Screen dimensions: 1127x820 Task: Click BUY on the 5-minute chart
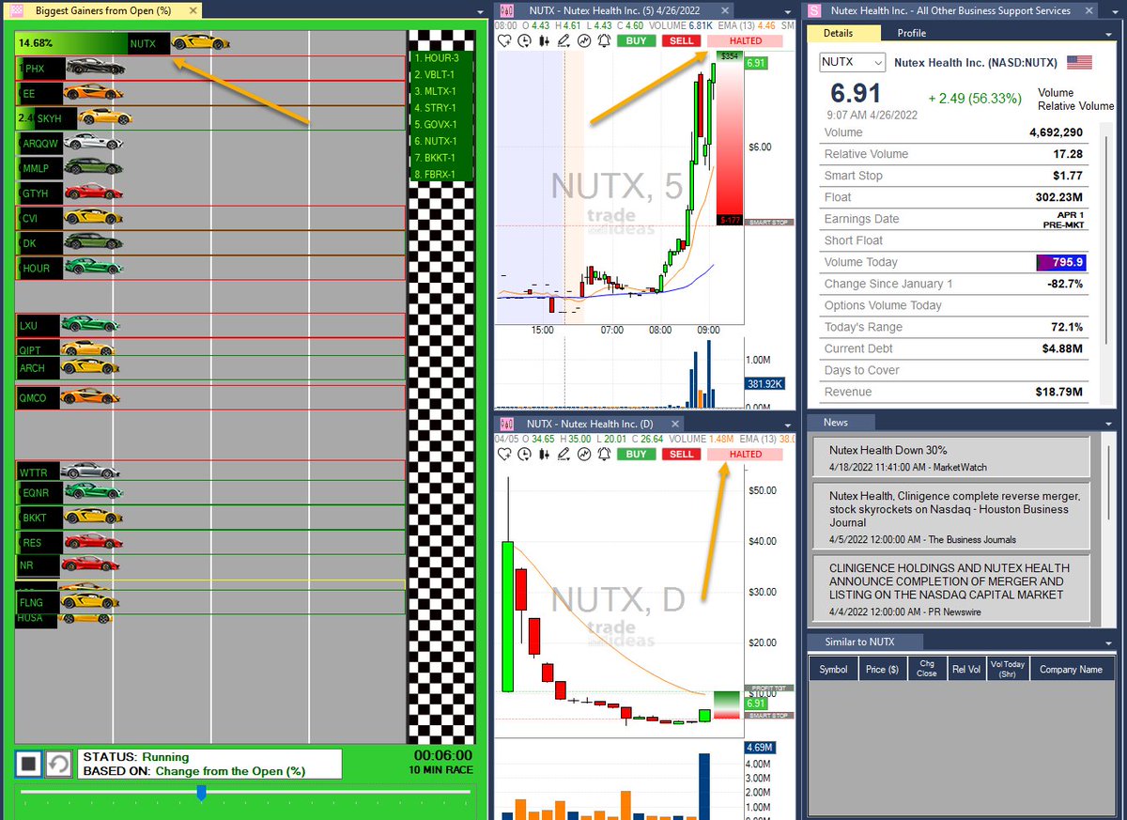pos(636,41)
